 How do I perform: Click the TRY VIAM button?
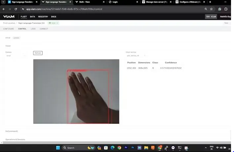pyautogui.click(x=211, y=17)
